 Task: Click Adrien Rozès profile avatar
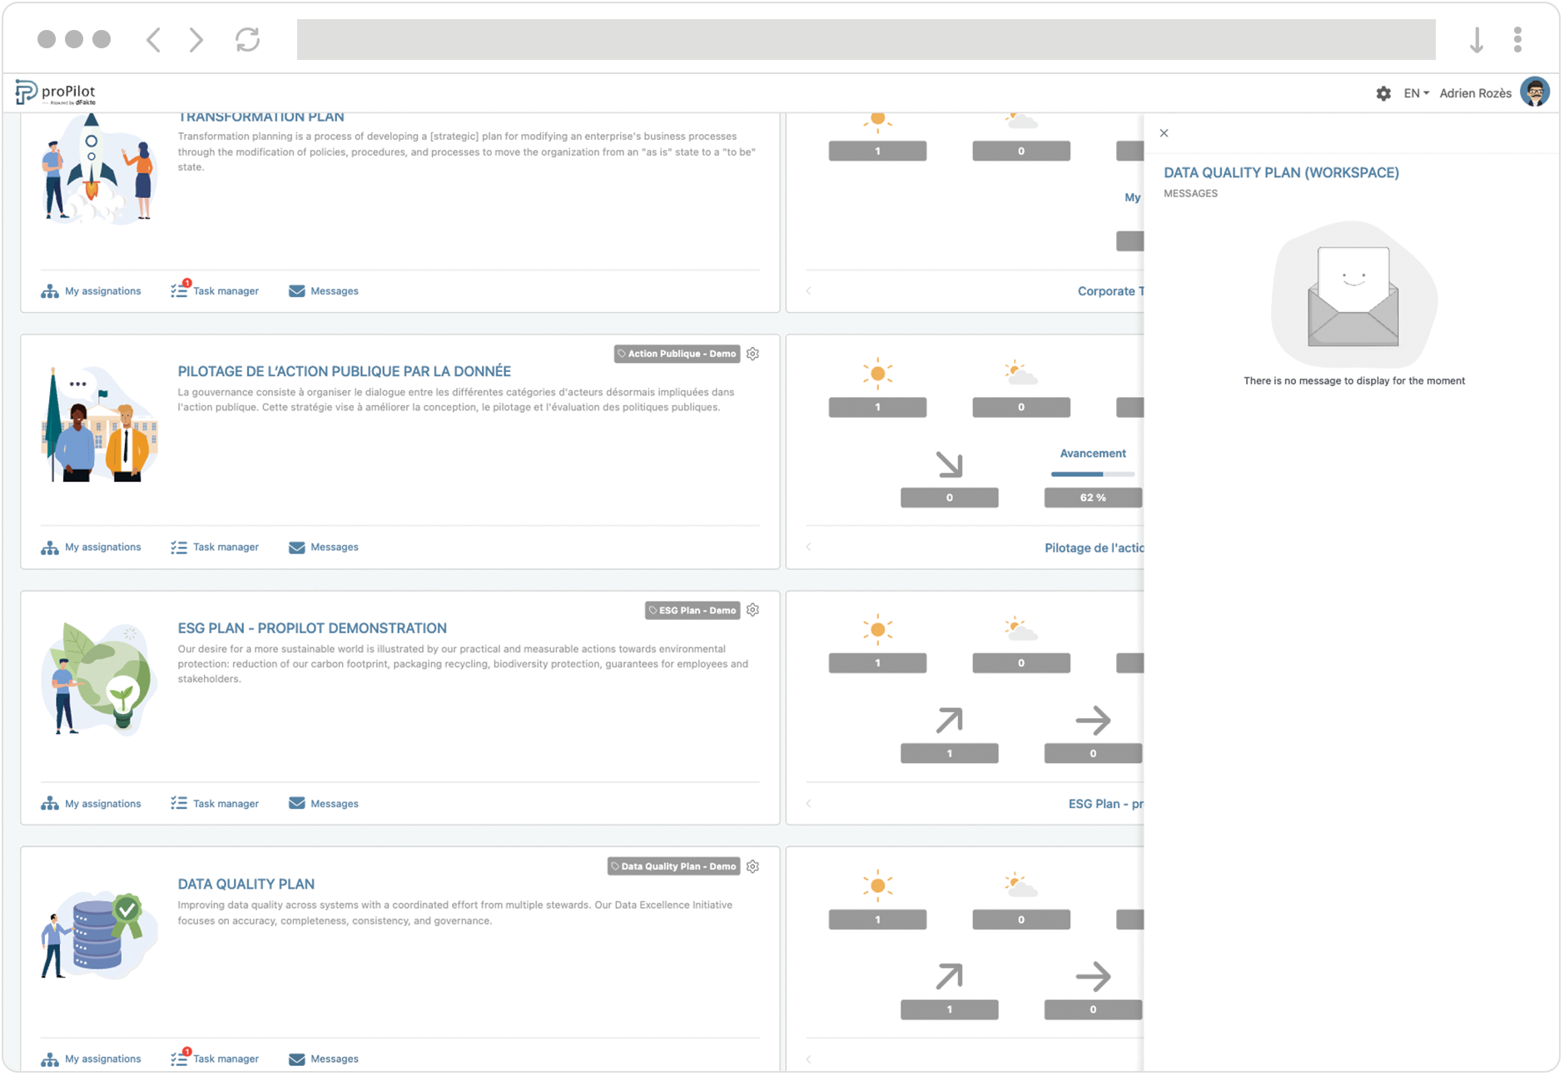pos(1534,92)
